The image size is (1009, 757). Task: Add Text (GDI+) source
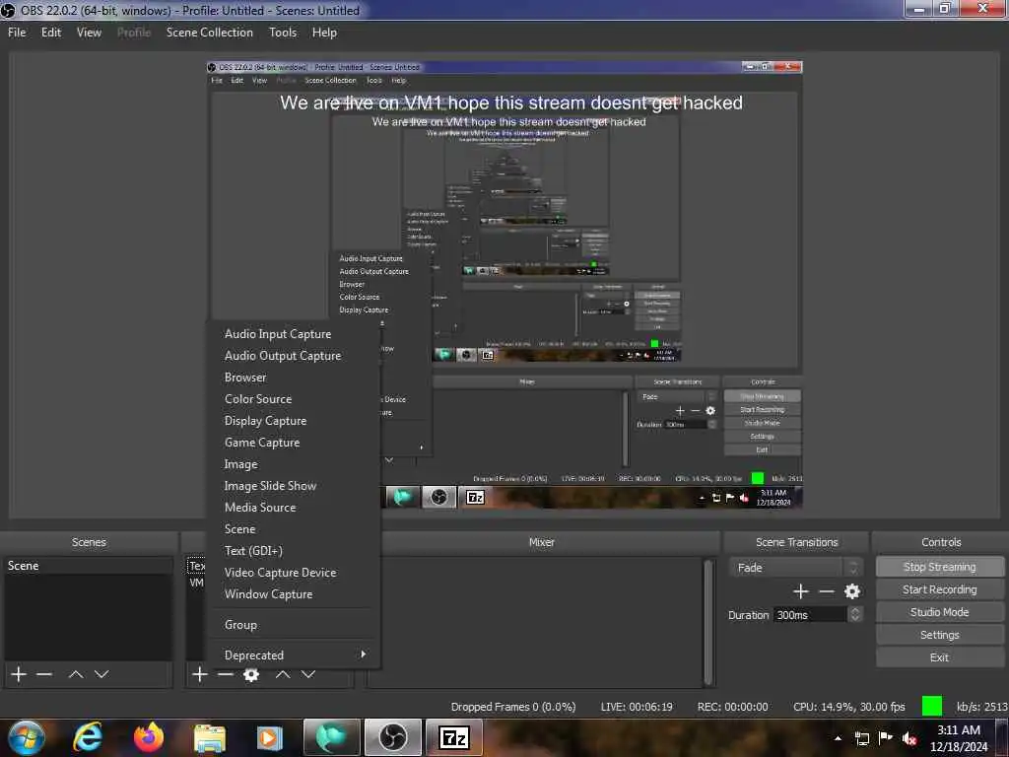pyautogui.click(x=294, y=550)
